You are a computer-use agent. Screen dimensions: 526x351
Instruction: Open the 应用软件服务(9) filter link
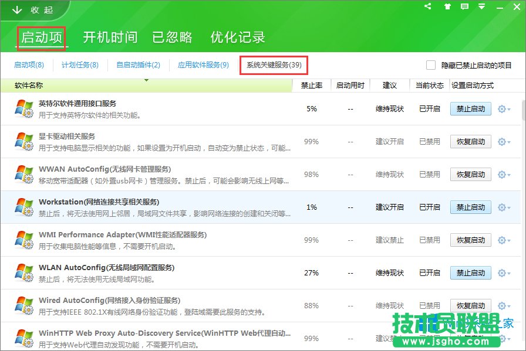[203, 65]
